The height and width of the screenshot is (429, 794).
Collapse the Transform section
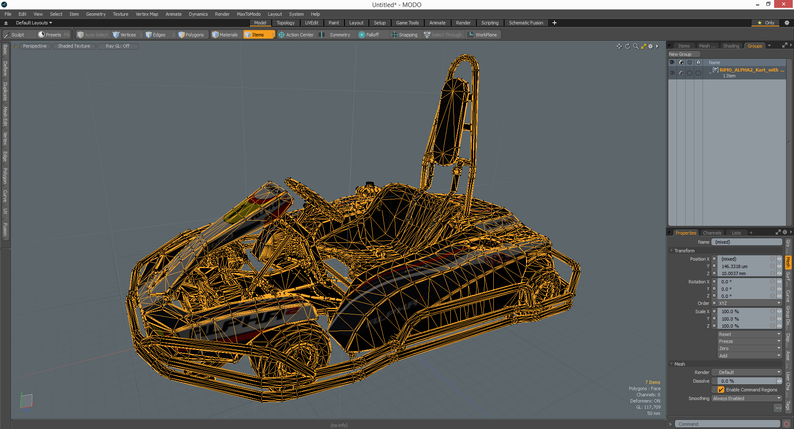tap(671, 251)
